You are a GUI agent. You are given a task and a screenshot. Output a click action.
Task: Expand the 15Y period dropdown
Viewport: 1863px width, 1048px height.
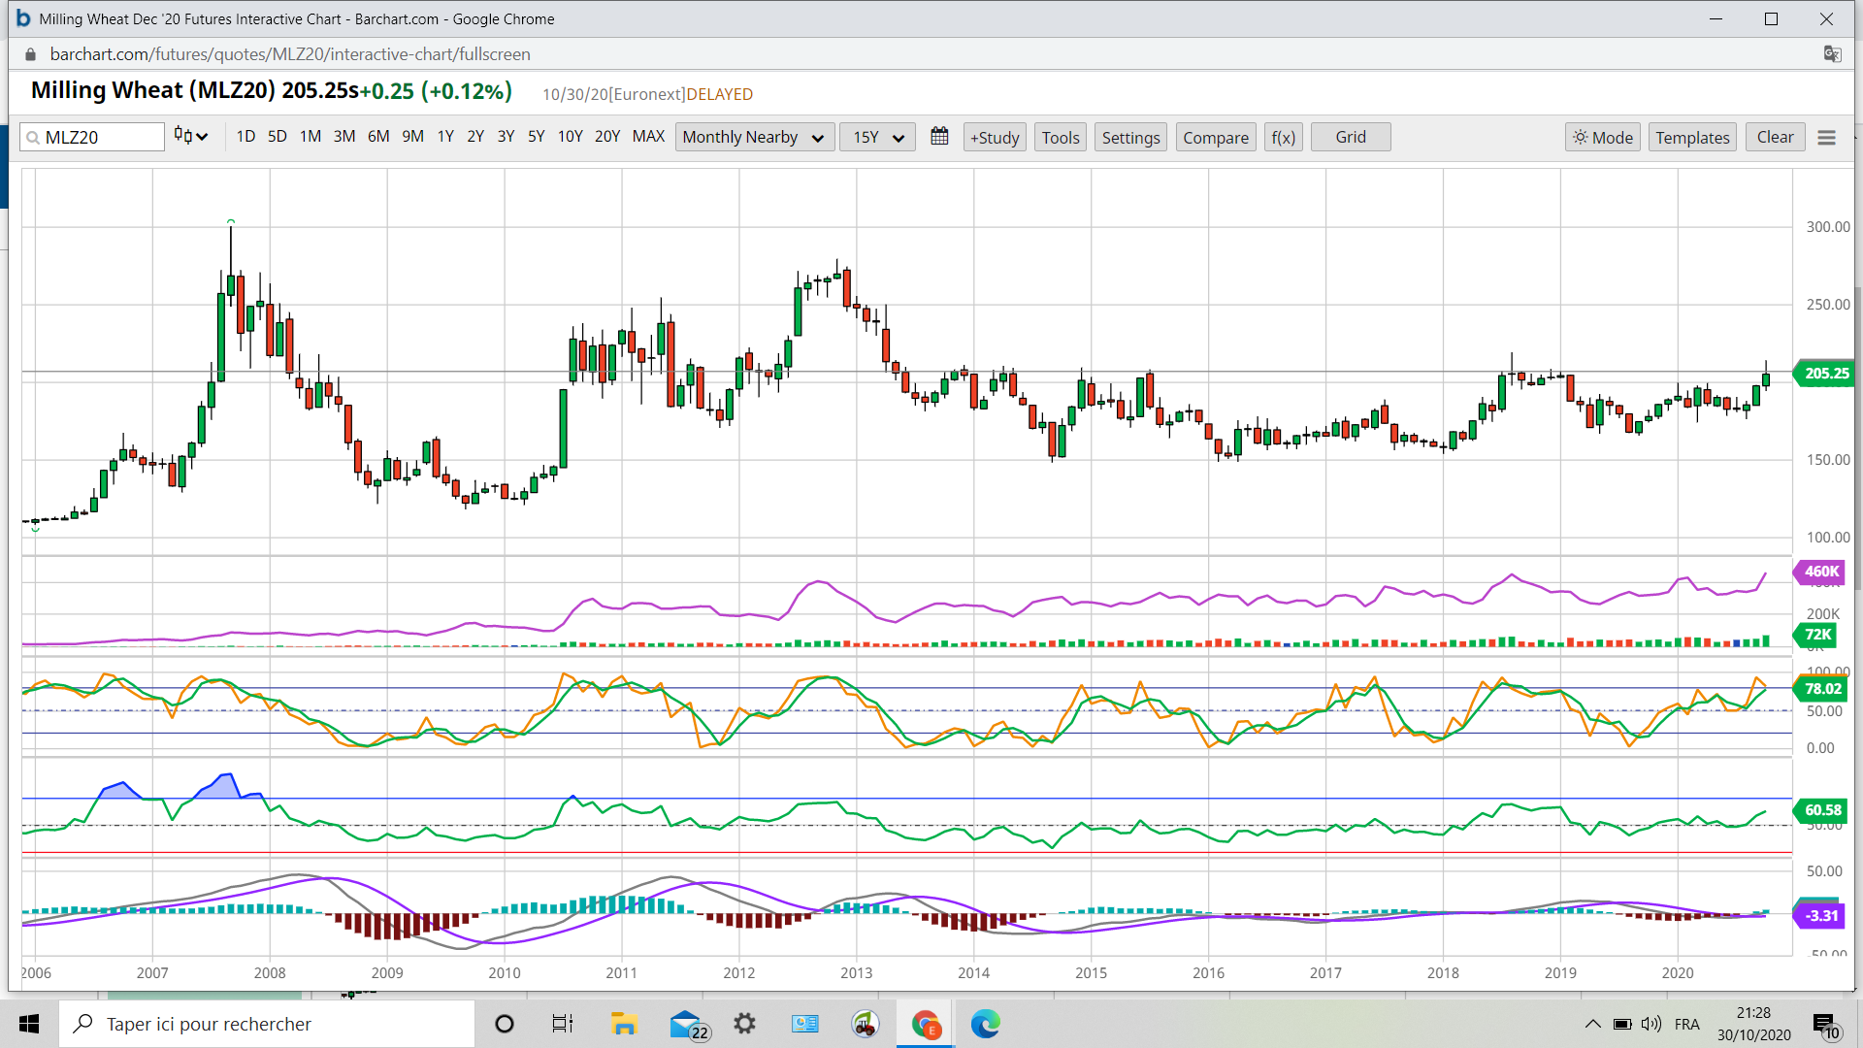coord(877,138)
